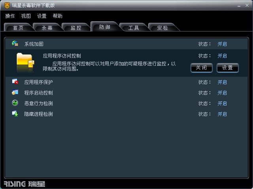Click the Rising lion logo in title bar

pyautogui.click(x=7, y=6)
